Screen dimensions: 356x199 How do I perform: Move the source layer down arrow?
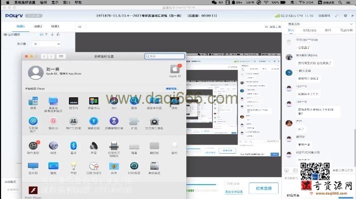(x=52, y=34)
